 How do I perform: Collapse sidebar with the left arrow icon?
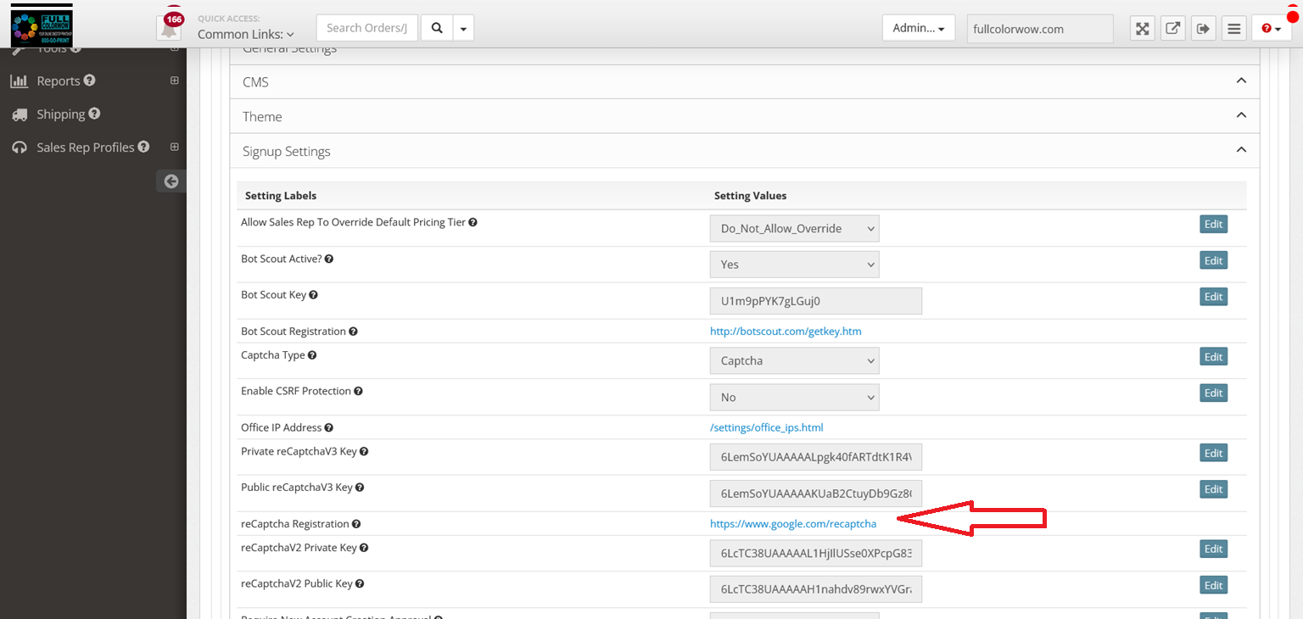coord(171,181)
